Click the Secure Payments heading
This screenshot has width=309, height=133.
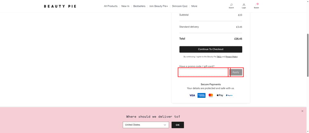tap(211, 84)
